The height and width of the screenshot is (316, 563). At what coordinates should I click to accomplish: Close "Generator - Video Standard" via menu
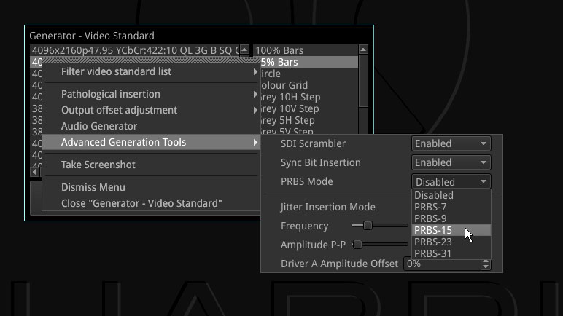tap(151, 203)
